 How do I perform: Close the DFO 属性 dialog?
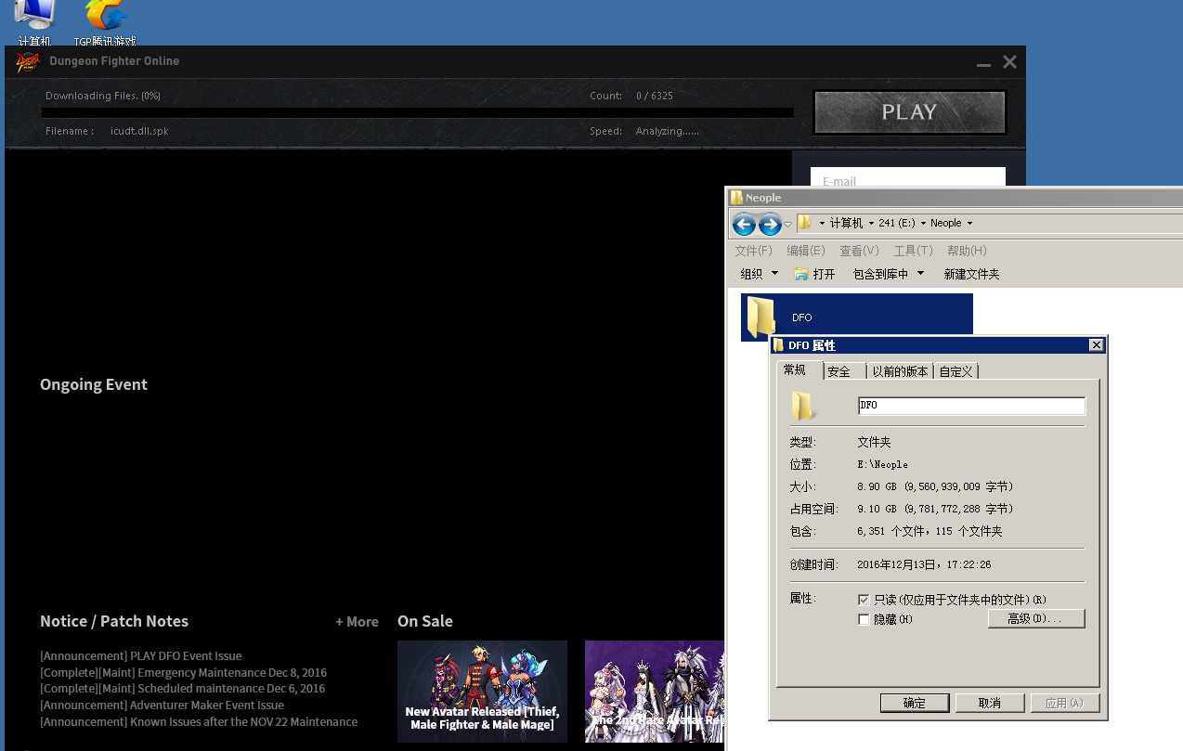1096,345
